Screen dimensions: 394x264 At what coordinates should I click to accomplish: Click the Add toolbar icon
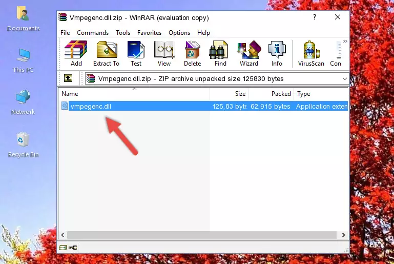[76, 53]
